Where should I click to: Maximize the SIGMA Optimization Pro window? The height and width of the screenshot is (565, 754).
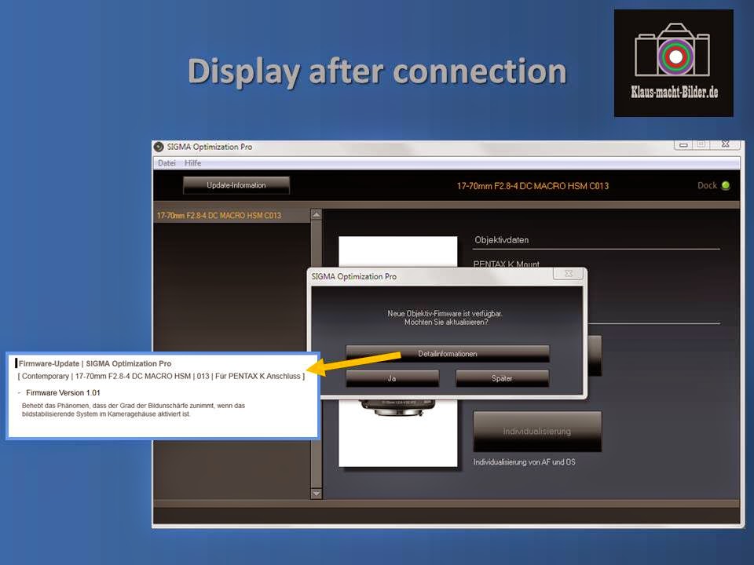[x=701, y=144]
